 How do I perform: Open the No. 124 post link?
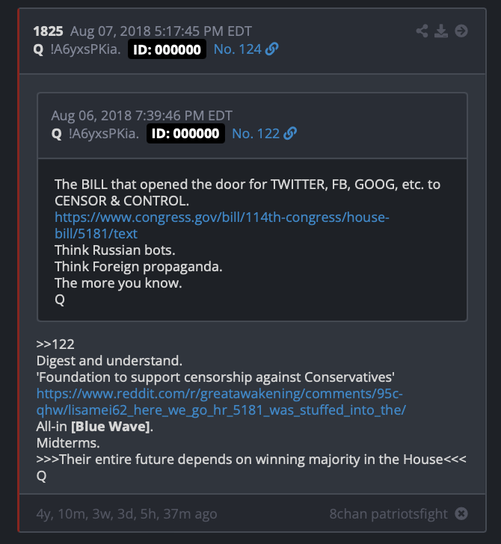click(237, 49)
